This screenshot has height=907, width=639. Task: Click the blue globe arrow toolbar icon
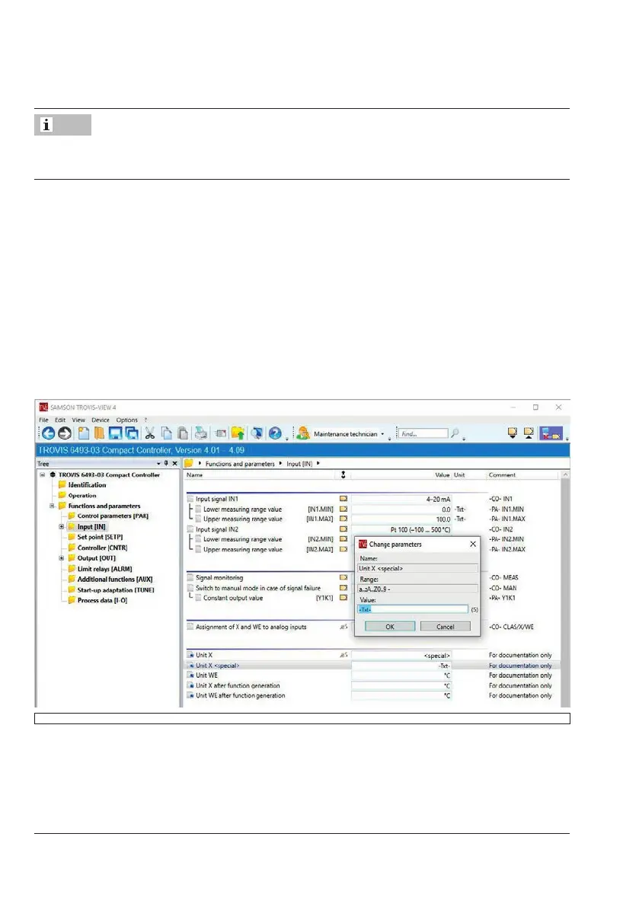(257, 433)
